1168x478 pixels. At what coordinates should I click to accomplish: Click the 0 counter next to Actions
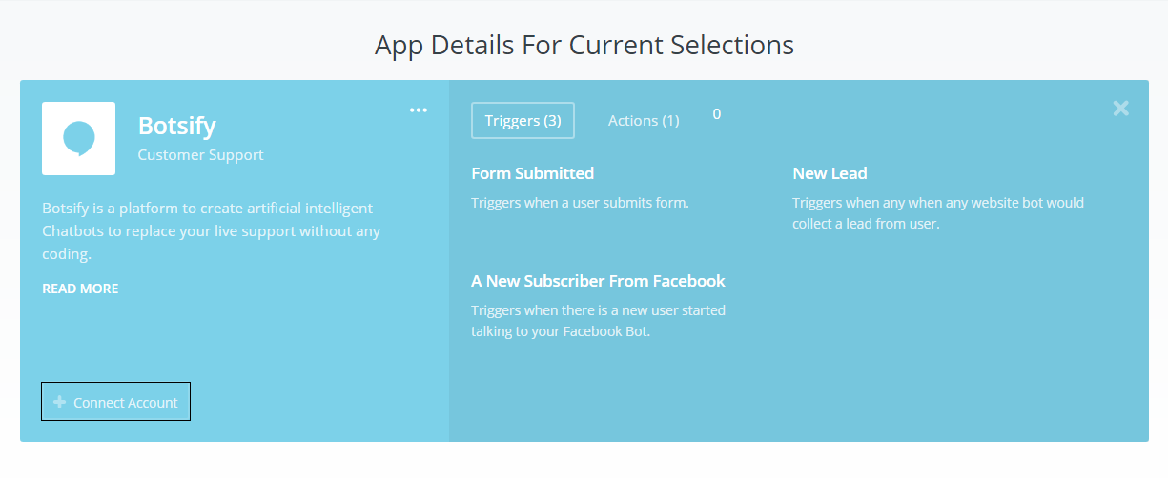click(x=717, y=114)
